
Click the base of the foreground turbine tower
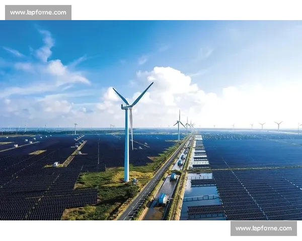(126, 179)
